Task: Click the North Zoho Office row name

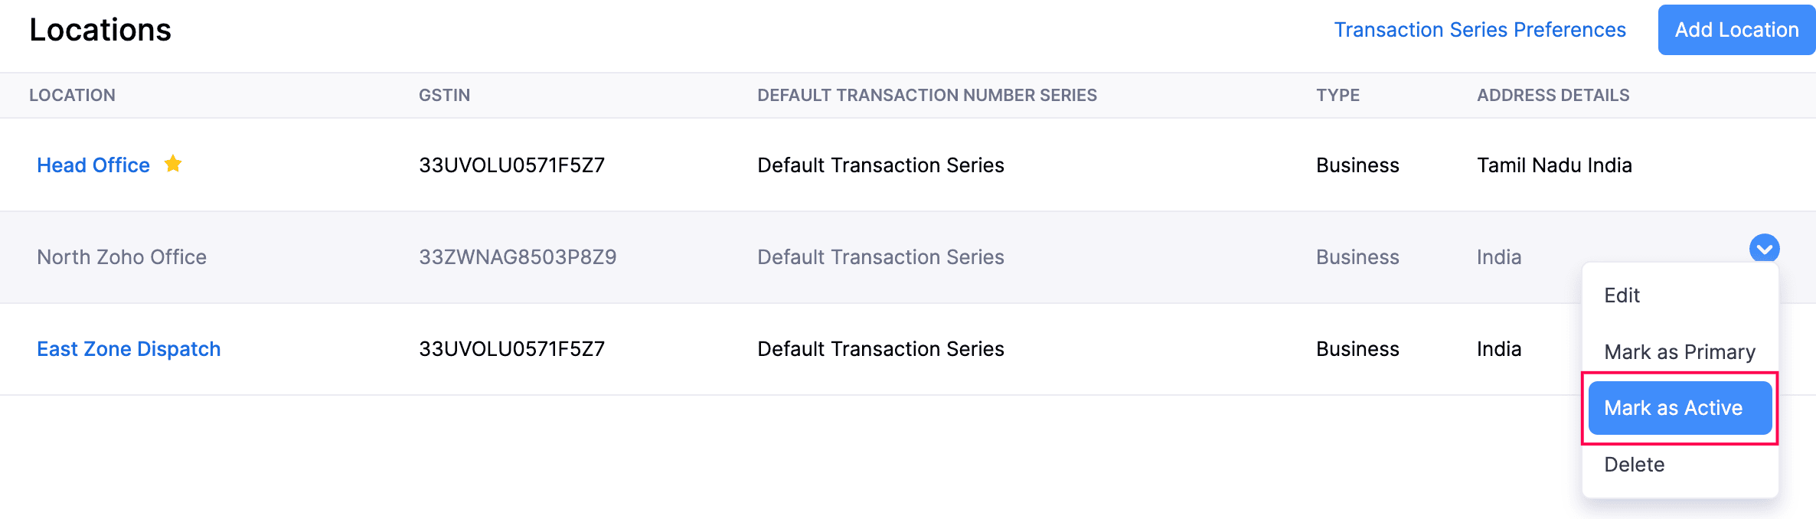Action: click(122, 257)
